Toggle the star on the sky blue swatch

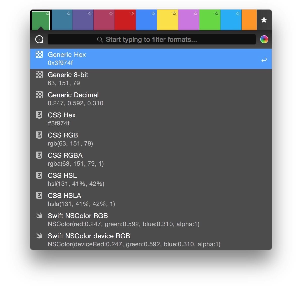(238, 14)
